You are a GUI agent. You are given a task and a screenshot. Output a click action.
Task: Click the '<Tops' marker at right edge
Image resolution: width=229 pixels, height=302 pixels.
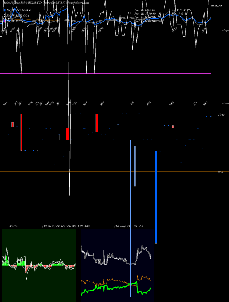(225, 31)
